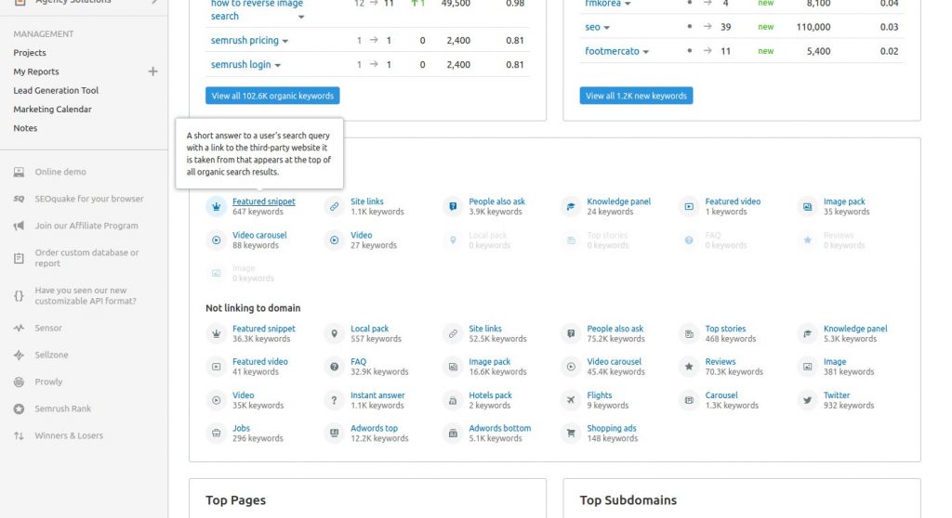Click the Winners & Losers arrows icon
Viewport: 952px width, 518px height.
click(x=19, y=435)
